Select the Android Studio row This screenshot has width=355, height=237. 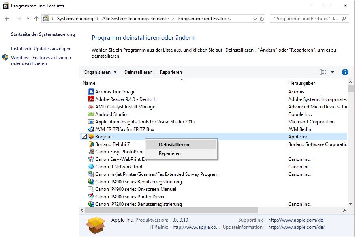214,114
